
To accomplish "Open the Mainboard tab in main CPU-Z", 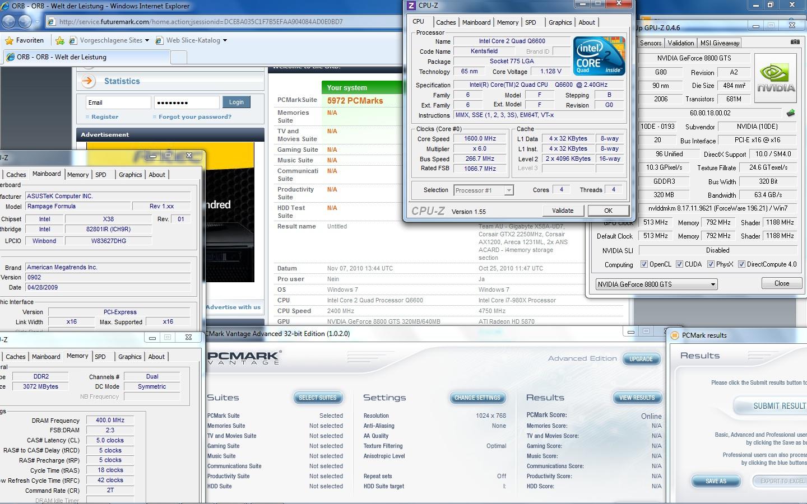I will (476, 22).
